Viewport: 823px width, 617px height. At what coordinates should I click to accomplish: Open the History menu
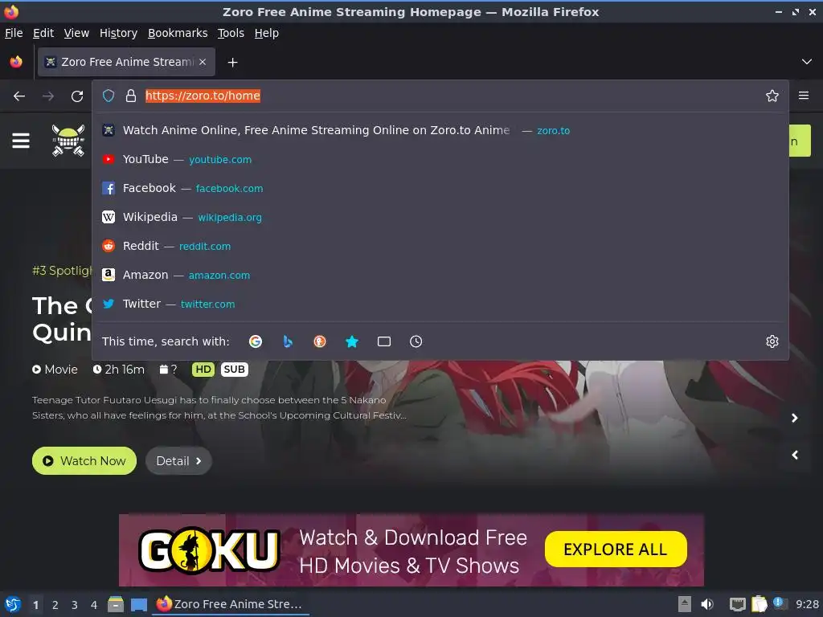click(x=119, y=33)
